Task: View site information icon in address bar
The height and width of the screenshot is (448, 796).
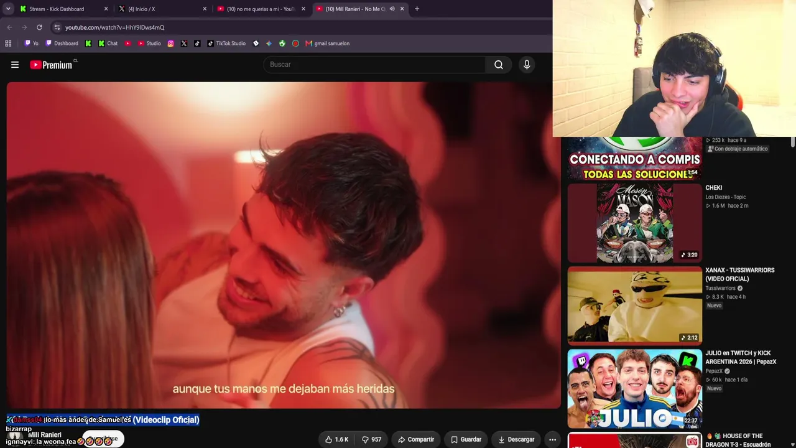Action: click(x=57, y=27)
